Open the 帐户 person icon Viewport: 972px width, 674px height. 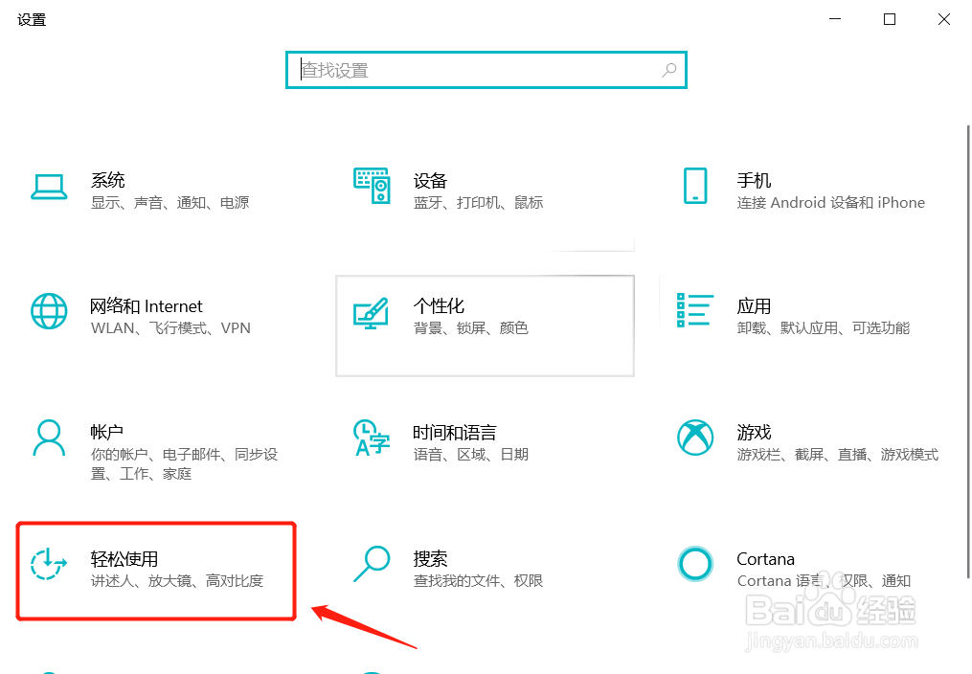49,438
